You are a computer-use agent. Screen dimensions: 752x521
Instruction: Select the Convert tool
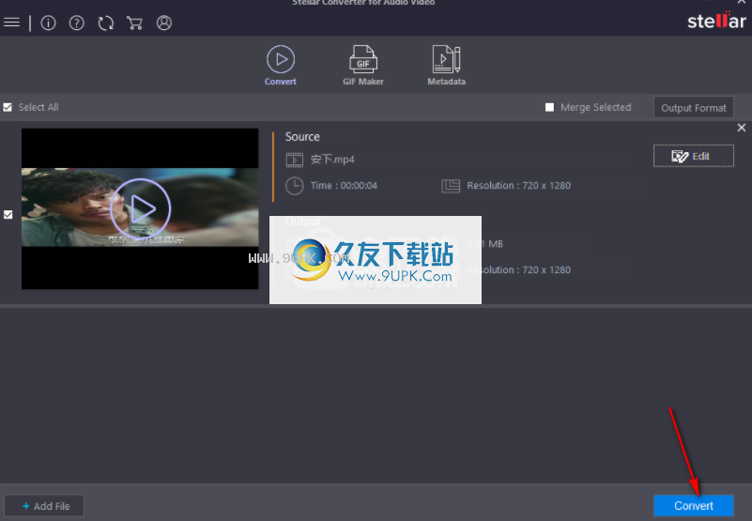click(x=281, y=66)
